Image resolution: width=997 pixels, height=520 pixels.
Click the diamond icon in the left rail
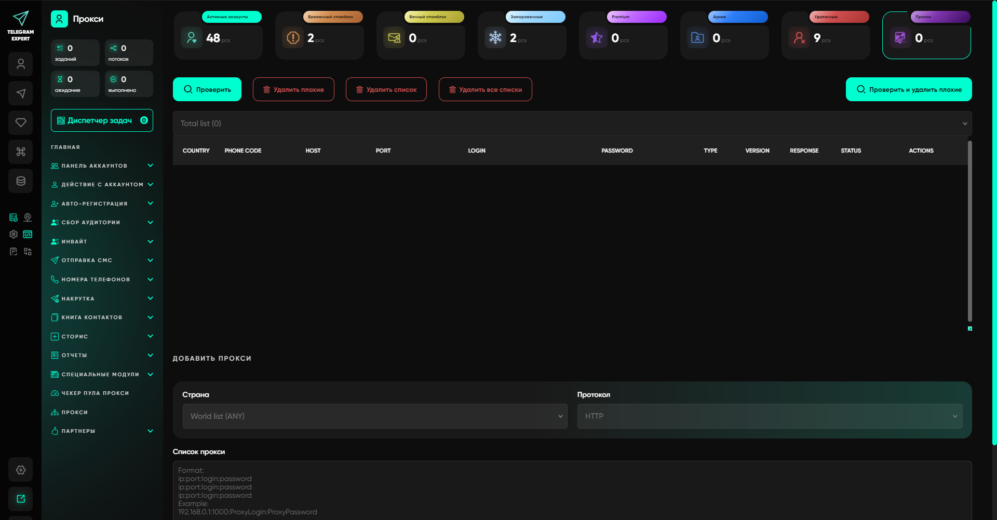click(x=21, y=122)
